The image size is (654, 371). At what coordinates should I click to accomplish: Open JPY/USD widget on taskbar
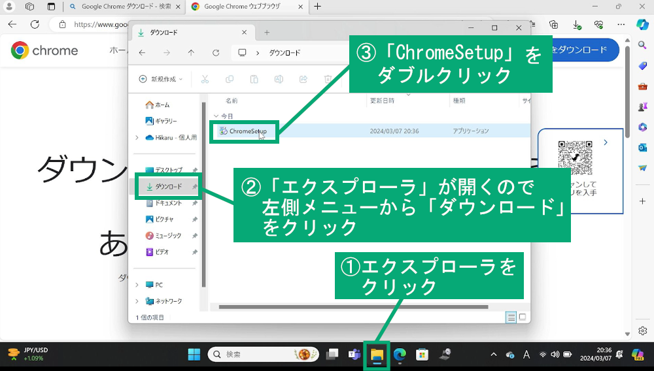(x=27, y=355)
